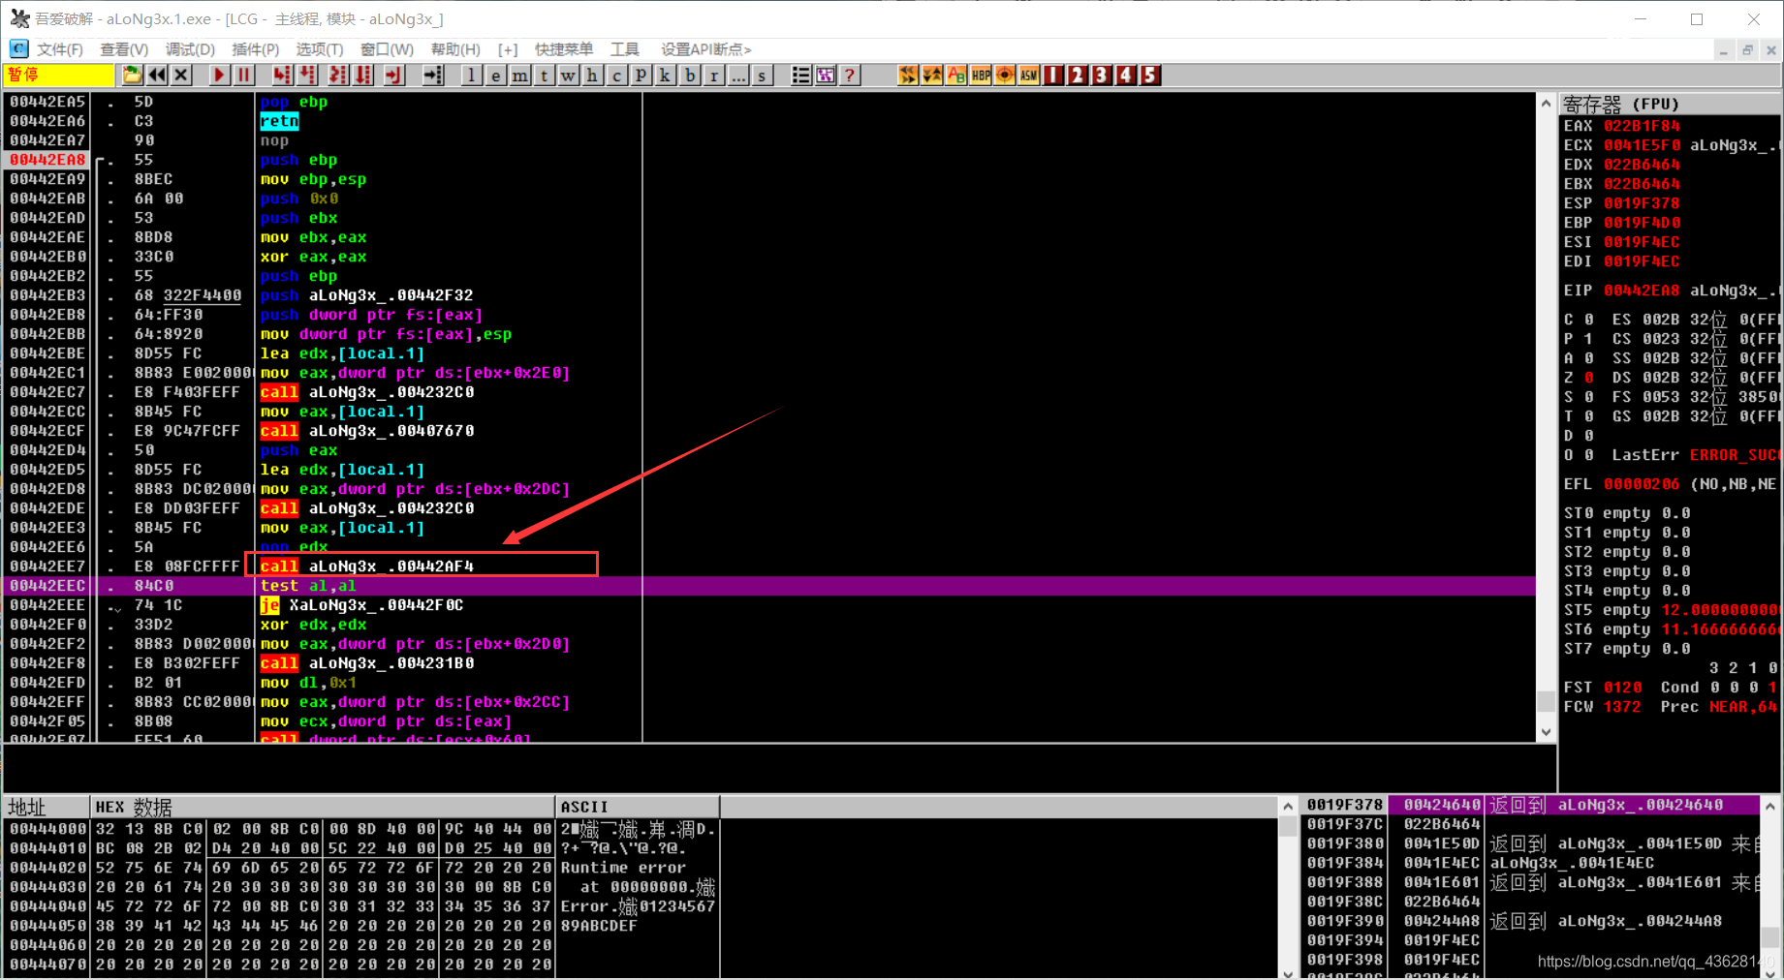Open the Breakpoints 'b' button
The height and width of the screenshot is (980, 1784).
click(690, 76)
